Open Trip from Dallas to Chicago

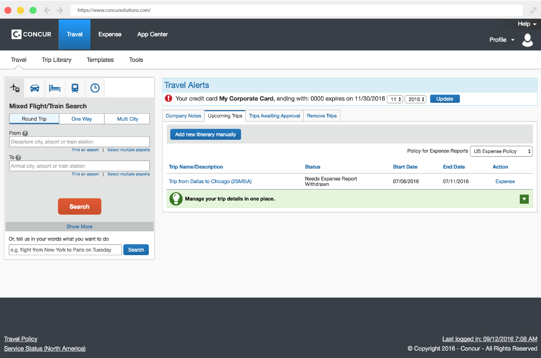click(210, 181)
